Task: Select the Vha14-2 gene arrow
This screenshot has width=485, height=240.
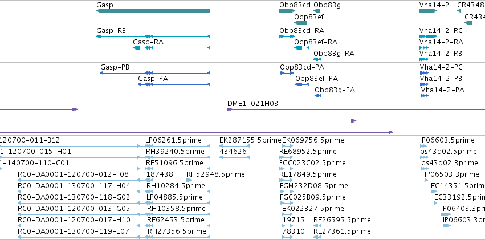Action: [x=428, y=11]
